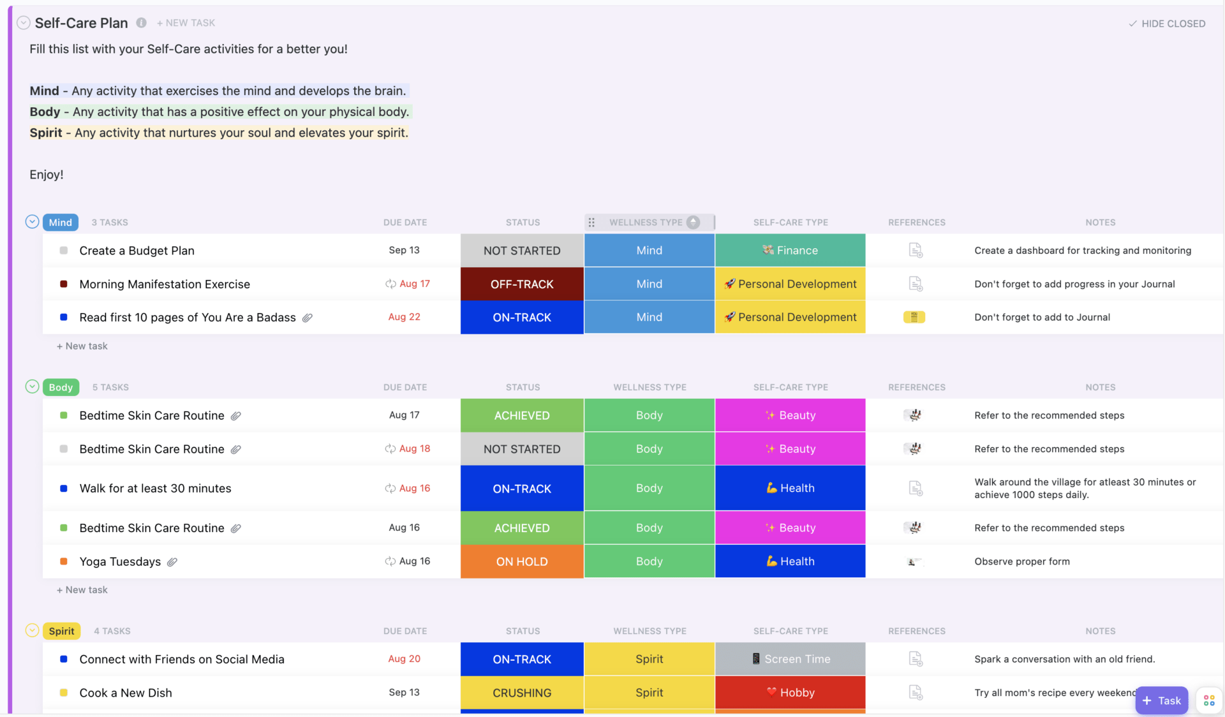This screenshot has width=1225, height=717.
Task: Collapse the Spirit section using its chevron
Action: 33,630
